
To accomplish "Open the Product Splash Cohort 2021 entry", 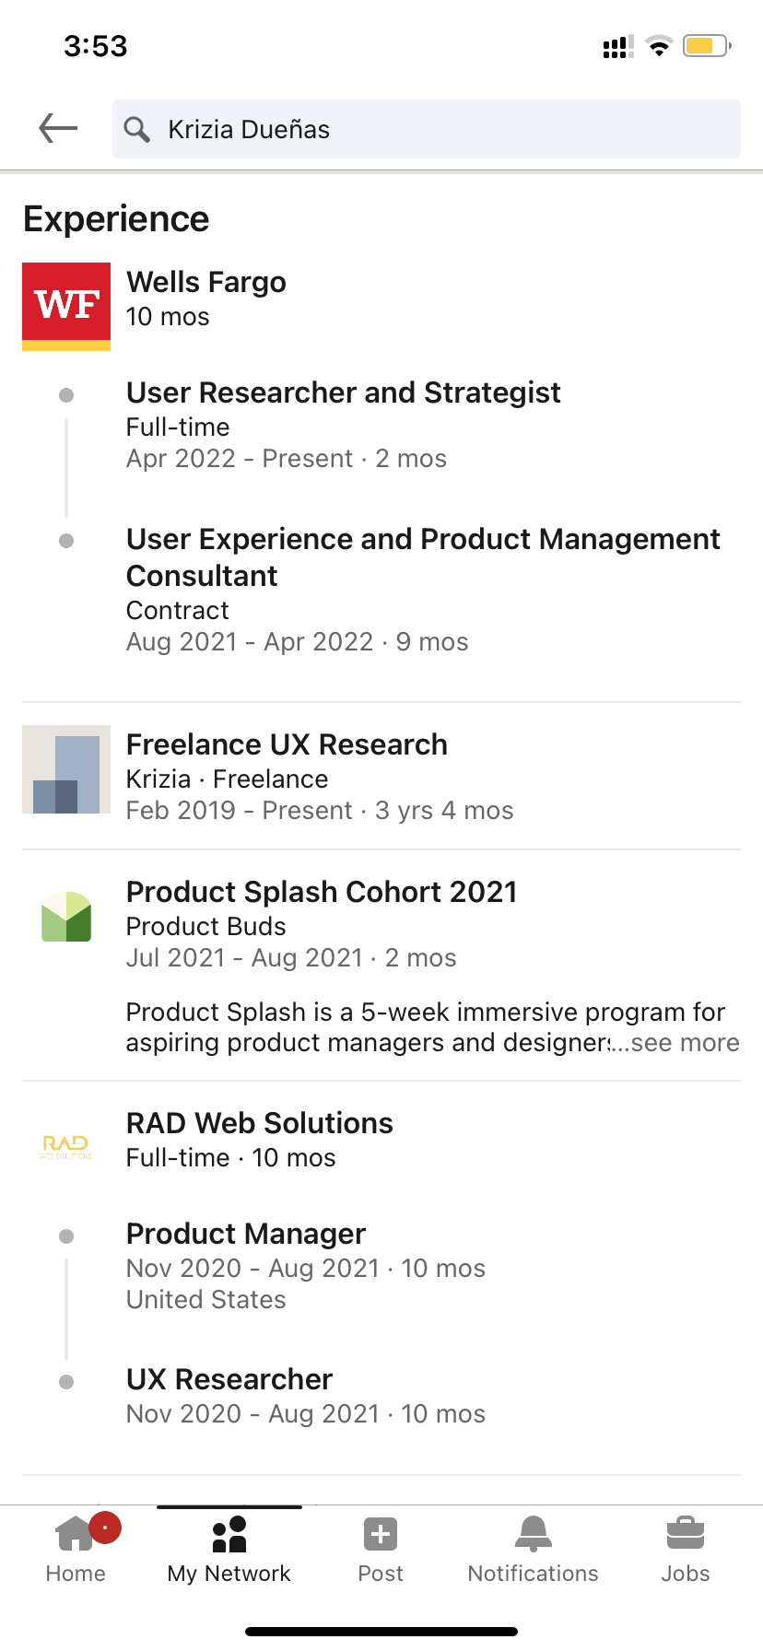I will 321,892.
